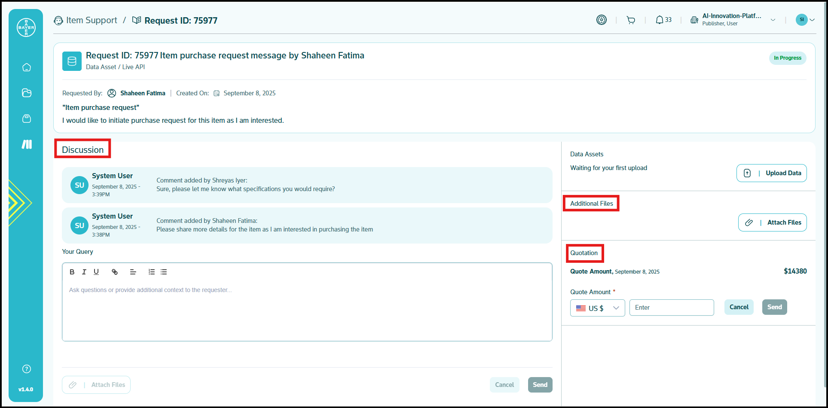
Task: Click the Upload Data button
Action: [x=771, y=173]
